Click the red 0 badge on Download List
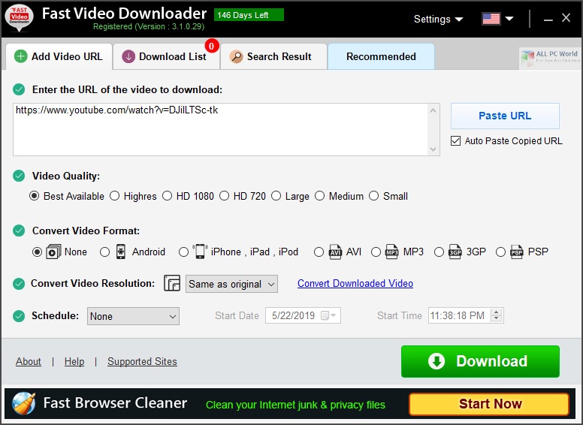This screenshot has width=583, height=425. coord(212,46)
